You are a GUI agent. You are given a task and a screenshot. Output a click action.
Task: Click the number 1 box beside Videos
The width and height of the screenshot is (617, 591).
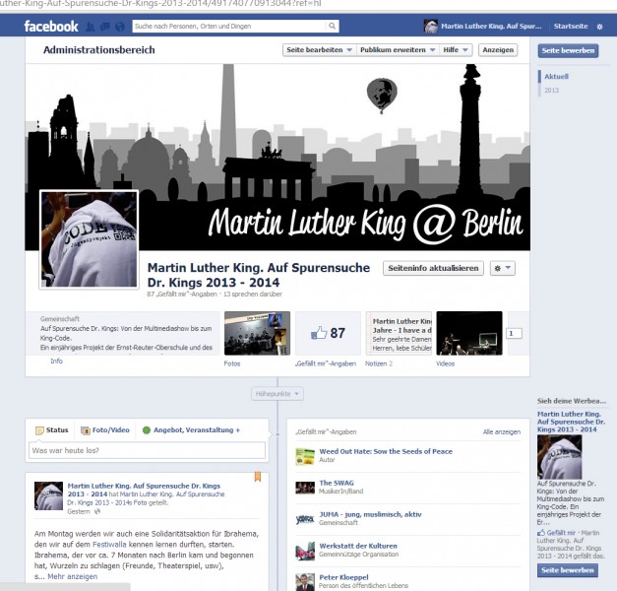coord(514,333)
